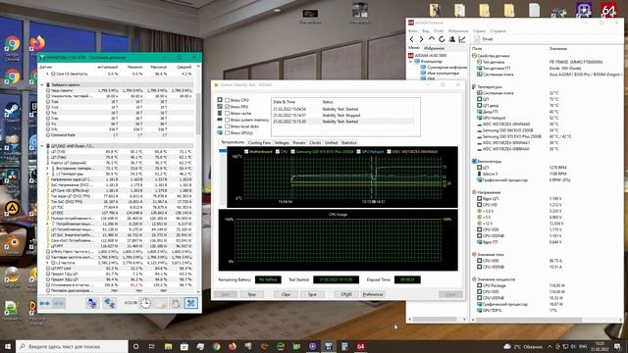Switch to the Powers tab
The image size is (628, 353).
pos(298,142)
